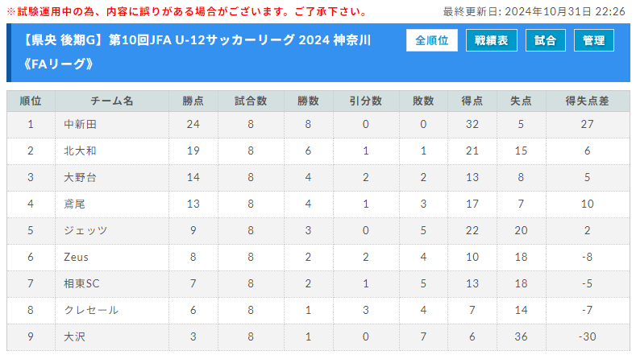Click the 管理 button
Image resolution: width=636 pixels, height=359 pixels.
pos(594,40)
